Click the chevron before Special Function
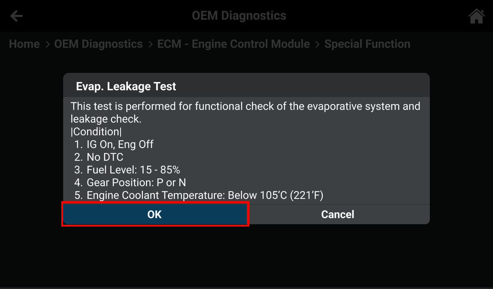Viewport: 493px width, 289px height. tap(317, 44)
